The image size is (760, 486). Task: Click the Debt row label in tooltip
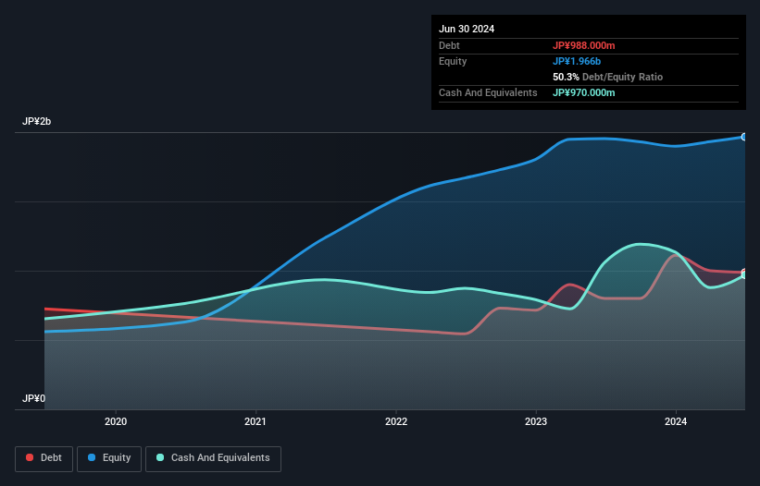pyautogui.click(x=449, y=45)
